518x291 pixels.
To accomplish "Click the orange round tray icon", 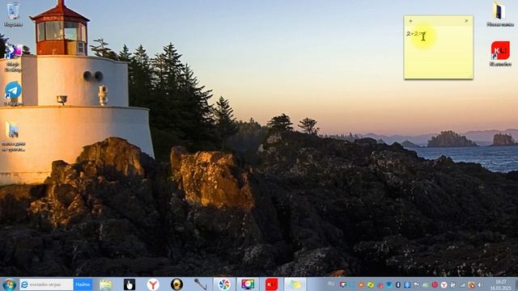I will (361, 285).
